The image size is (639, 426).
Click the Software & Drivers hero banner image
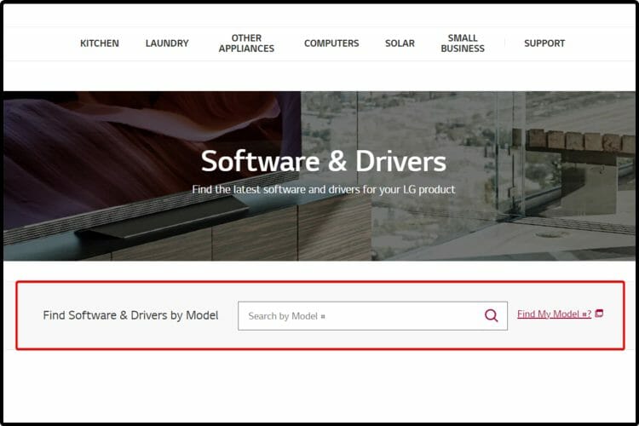(x=319, y=176)
